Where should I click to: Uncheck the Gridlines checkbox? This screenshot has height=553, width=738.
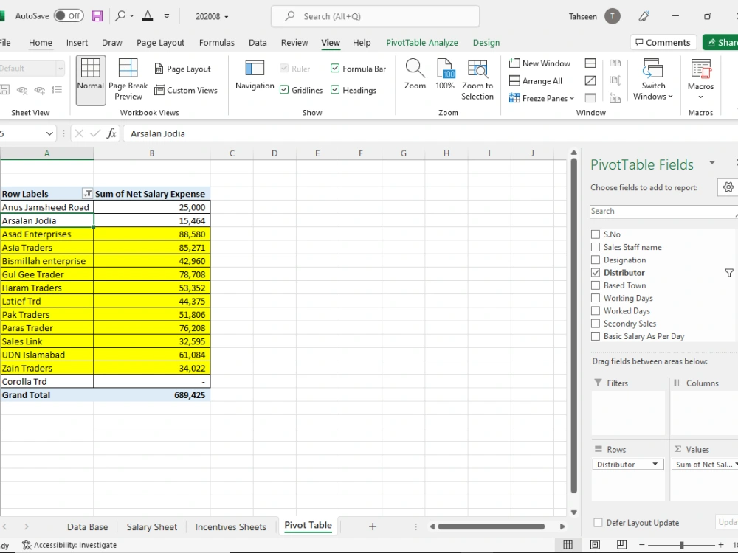[x=284, y=90]
